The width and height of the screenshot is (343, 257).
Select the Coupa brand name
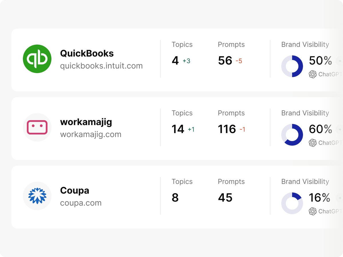coord(75,190)
